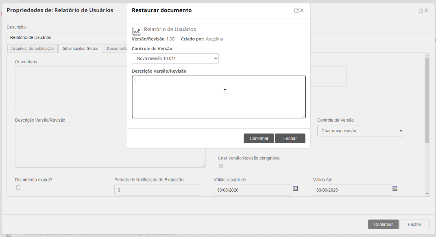
Task: Open the Válido a partir de calendar
Action: coord(295,188)
